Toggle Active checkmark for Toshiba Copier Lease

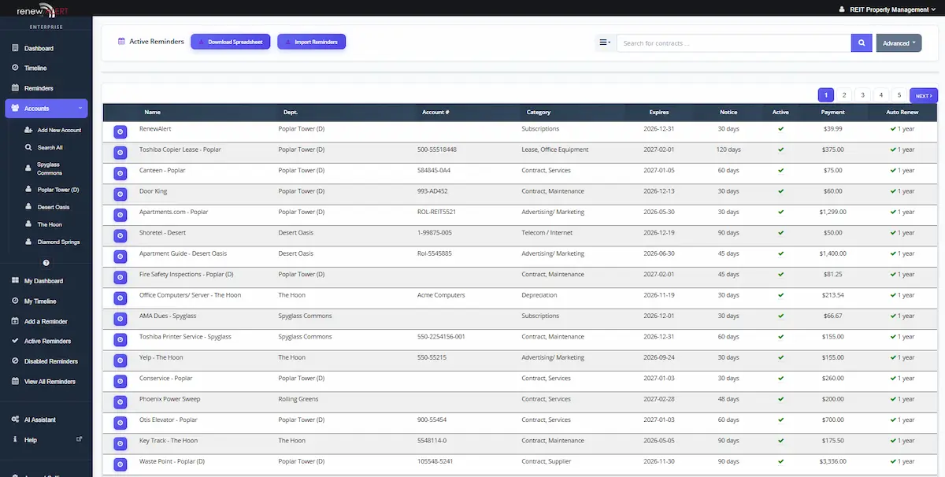(x=780, y=150)
